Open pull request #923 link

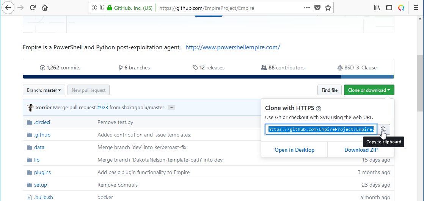tap(102, 107)
